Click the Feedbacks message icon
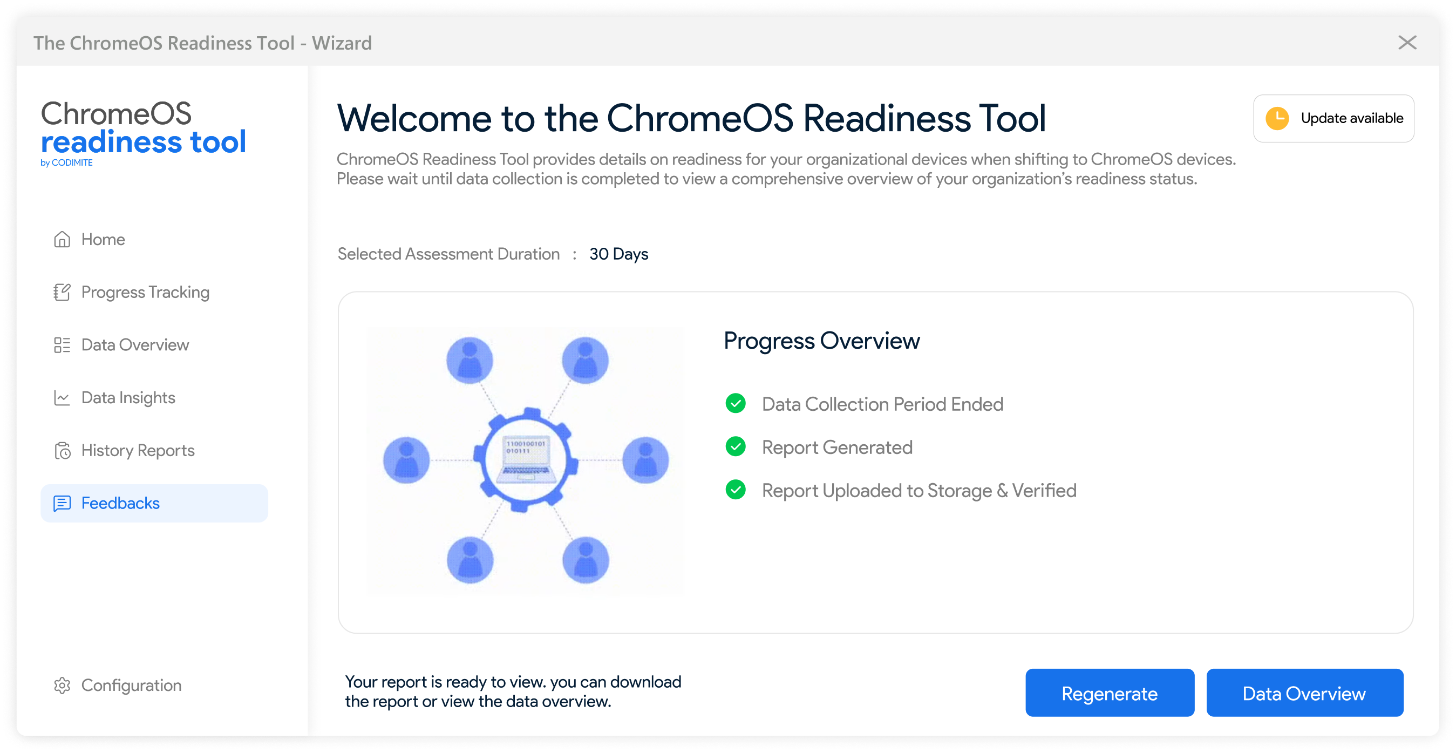The width and height of the screenshot is (1456, 753). (62, 503)
